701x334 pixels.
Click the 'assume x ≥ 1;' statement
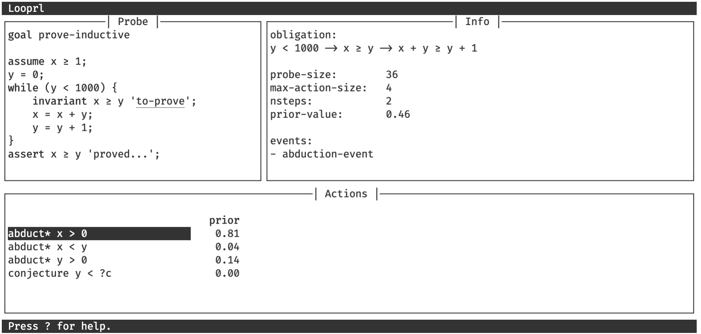[x=47, y=62]
